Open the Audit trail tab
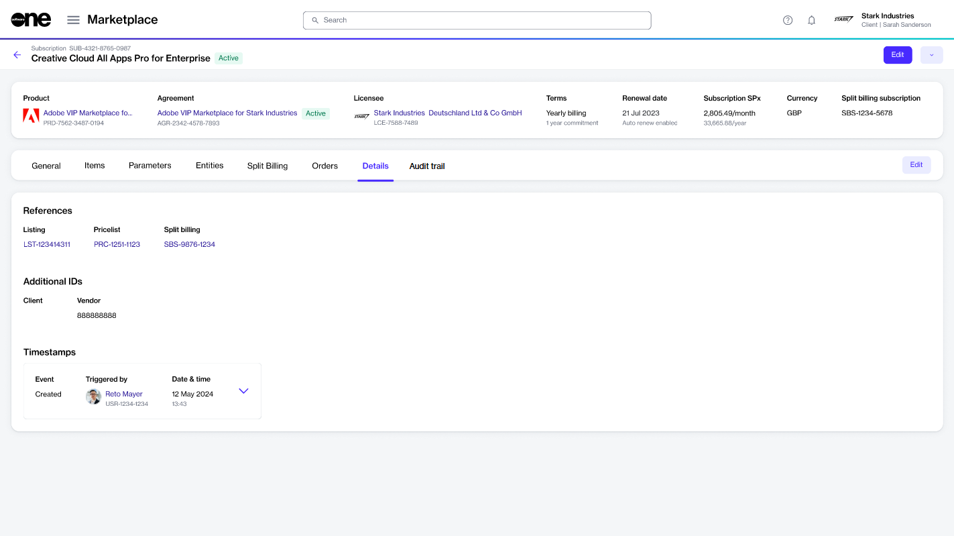The image size is (954, 536). tap(427, 166)
